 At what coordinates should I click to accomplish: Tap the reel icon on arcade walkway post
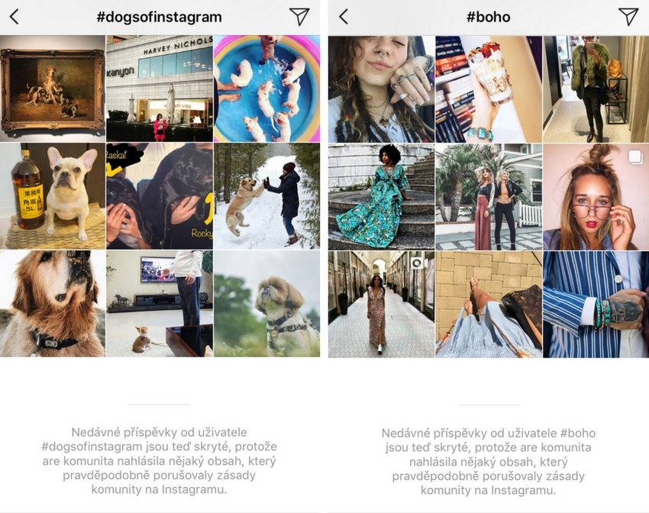[416, 263]
